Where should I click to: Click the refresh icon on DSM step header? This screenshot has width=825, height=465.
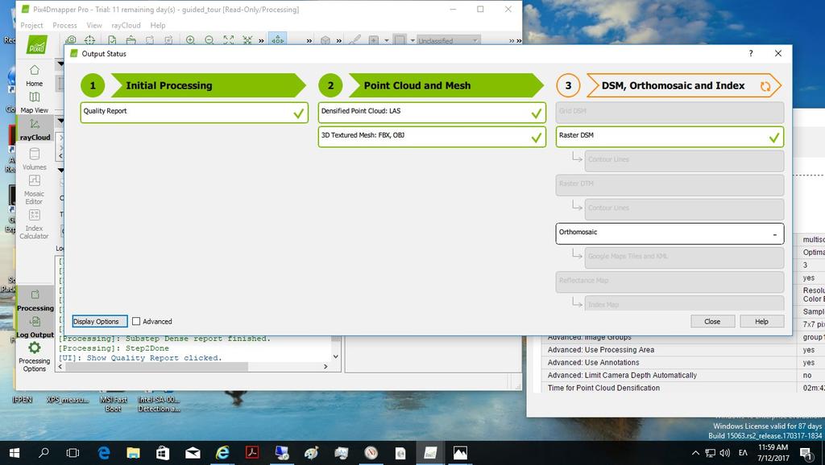coord(765,86)
